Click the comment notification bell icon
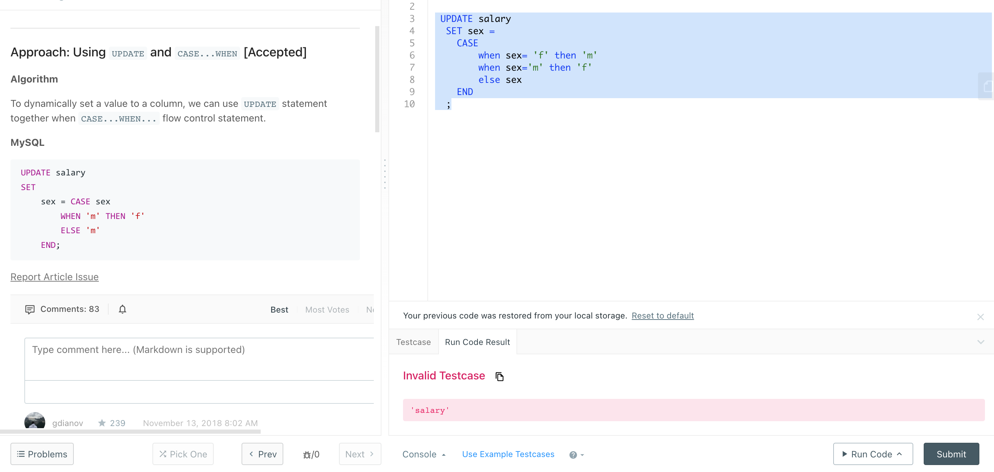This screenshot has width=994, height=472. coord(122,309)
